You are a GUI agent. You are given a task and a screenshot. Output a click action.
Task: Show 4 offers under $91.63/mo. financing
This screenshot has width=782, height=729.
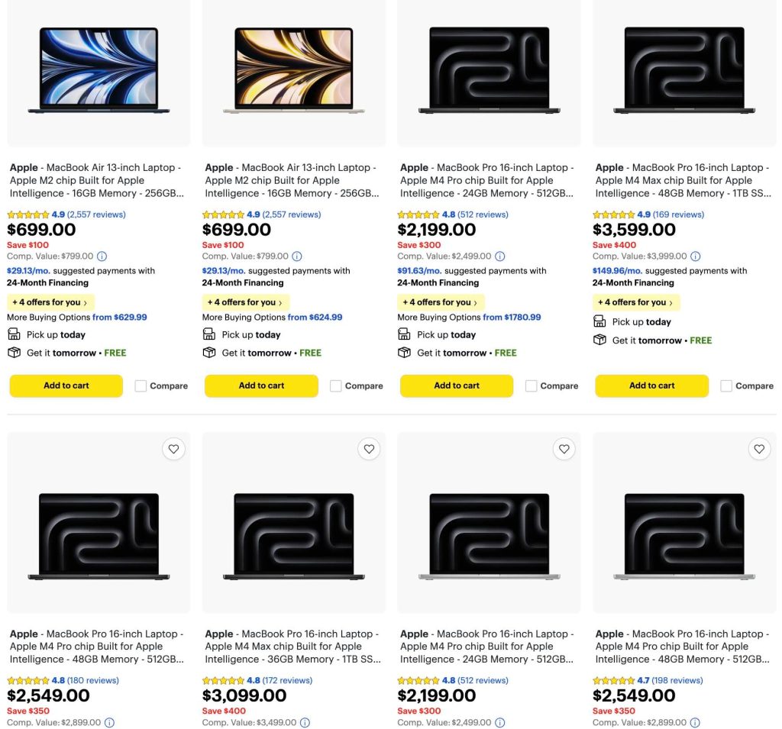pos(440,302)
